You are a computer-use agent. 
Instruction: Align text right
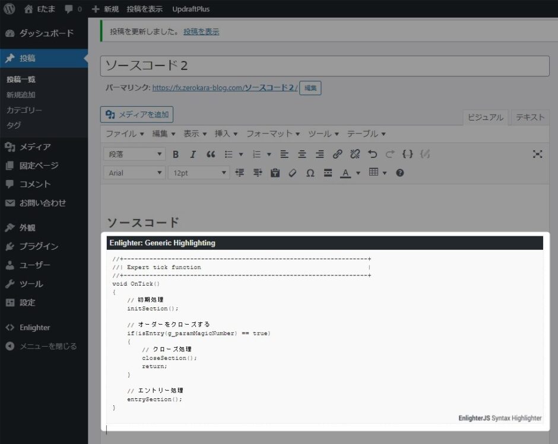coord(319,154)
